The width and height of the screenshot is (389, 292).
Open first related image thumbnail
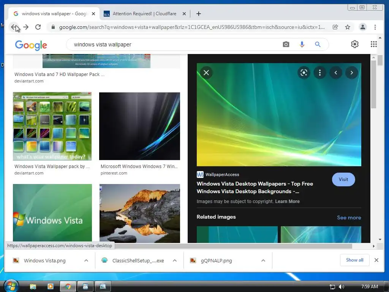pos(237,234)
